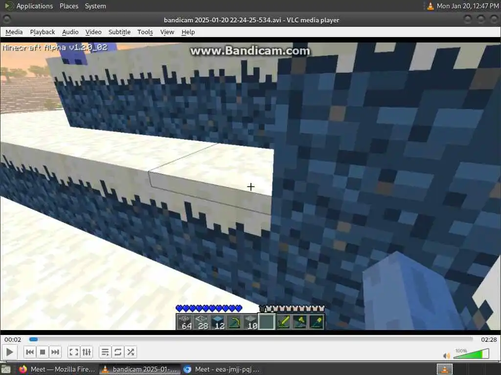501x375 pixels.
Task: Click the video display area
Action: 250,186
